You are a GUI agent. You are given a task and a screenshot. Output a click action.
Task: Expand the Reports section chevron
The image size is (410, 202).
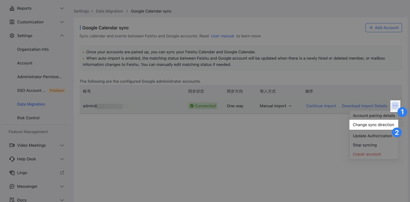[62, 8]
